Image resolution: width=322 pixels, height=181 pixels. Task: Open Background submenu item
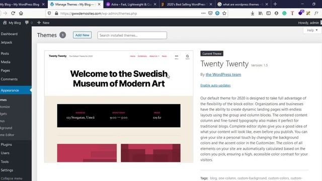point(6,128)
